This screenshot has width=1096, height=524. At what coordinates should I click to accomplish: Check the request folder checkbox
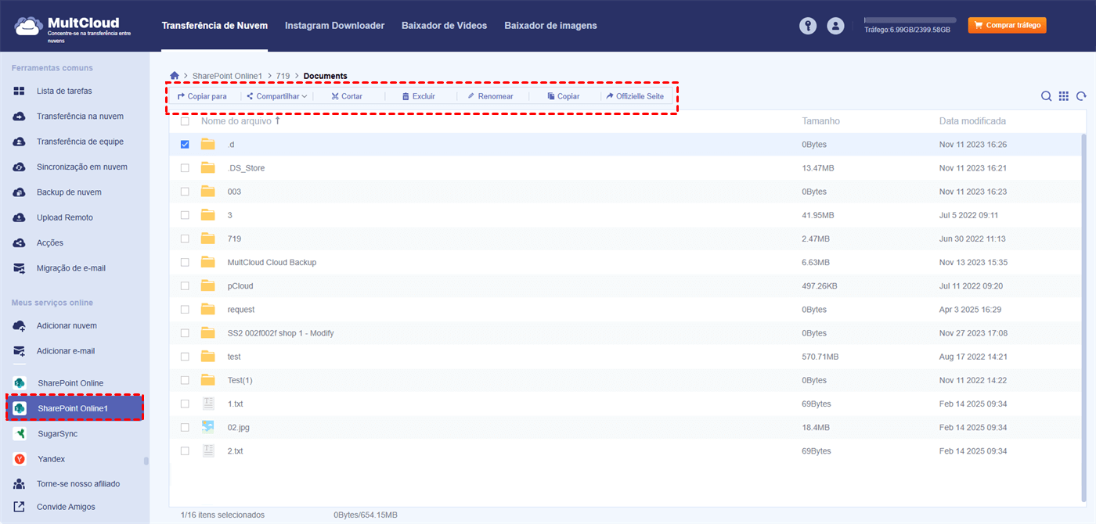click(185, 310)
